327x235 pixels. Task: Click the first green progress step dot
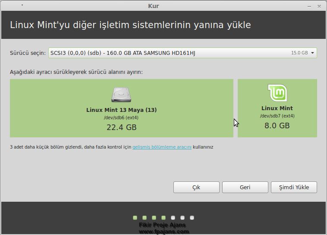point(135,218)
